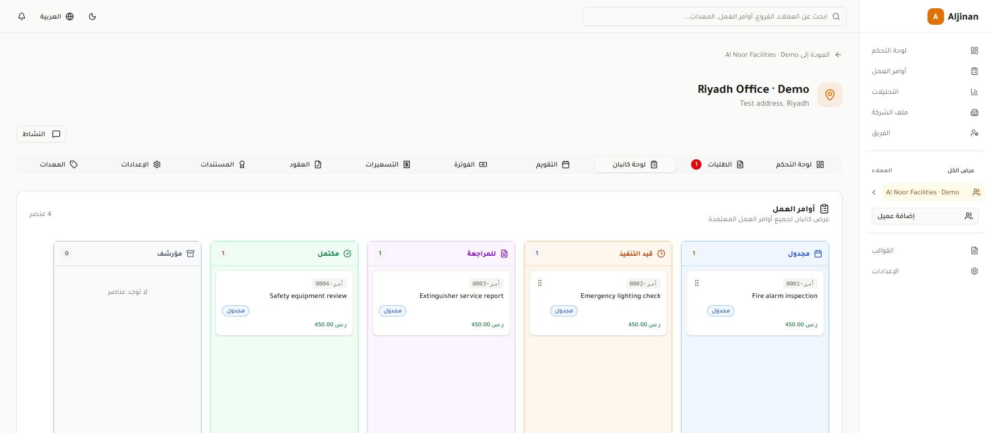Open Extinguisher service report card

click(x=441, y=303)
